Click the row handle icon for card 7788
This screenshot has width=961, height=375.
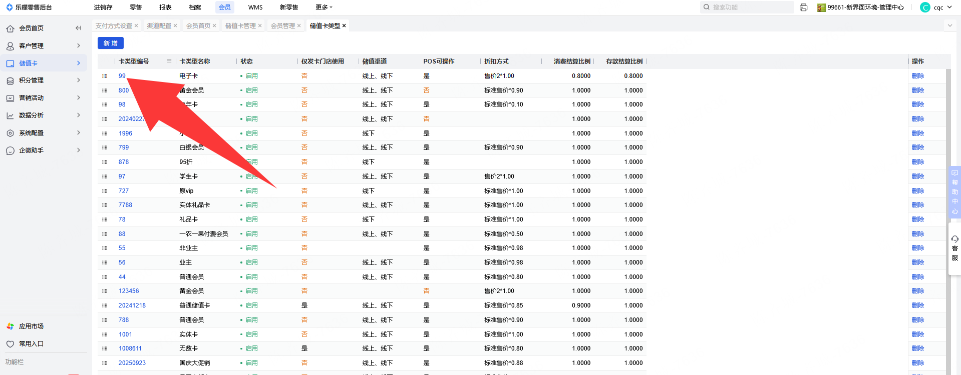point(105,205)
